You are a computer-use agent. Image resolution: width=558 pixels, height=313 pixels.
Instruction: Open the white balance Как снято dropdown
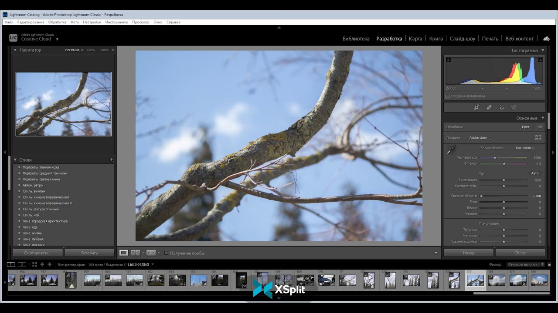pos(525,148)
